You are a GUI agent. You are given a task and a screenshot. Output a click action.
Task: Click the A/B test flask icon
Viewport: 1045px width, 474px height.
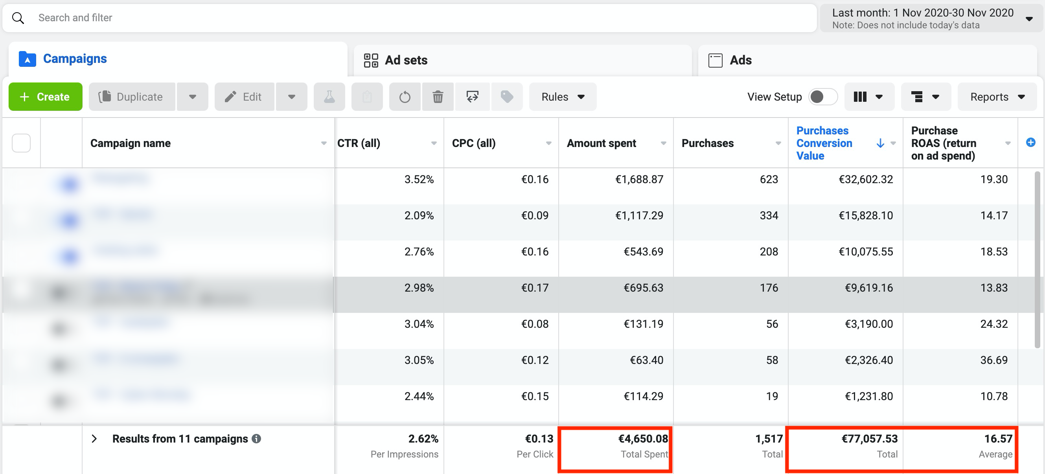[x=329, y=97]
